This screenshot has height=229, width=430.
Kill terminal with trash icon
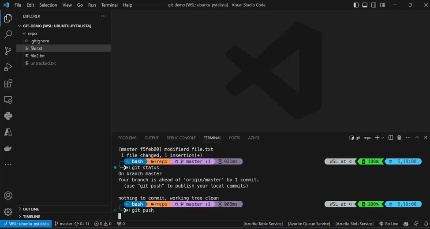coord(399,138)
